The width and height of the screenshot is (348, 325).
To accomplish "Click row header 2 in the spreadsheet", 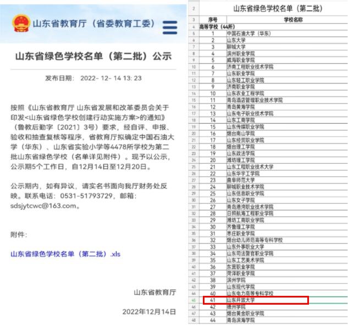I will click(x=194, y=8).
